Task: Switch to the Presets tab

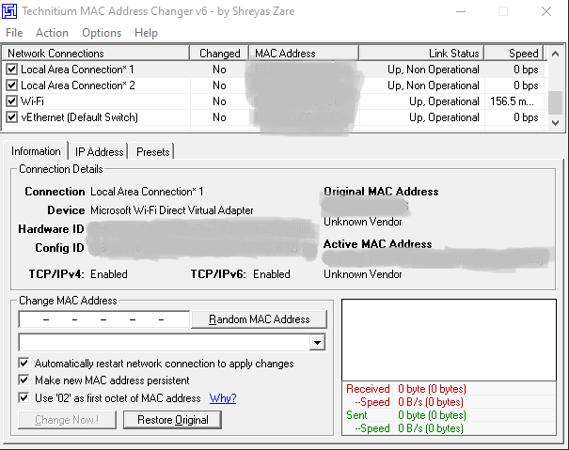Action: (x=152, y=151)
